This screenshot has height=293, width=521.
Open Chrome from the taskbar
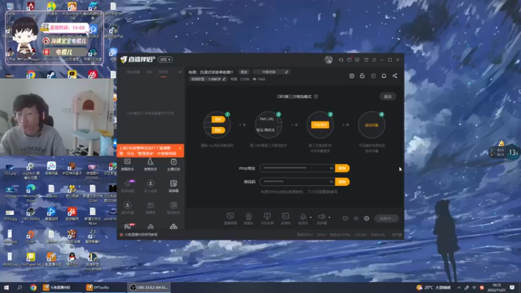click(x=33, y=287)
